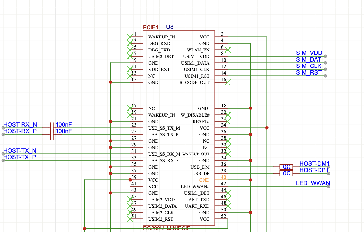The width and height of the screenshot is (364, 232).
Task: Click the 0Ω resistor on the HOST-DP1 line
Action: [287, 173]
